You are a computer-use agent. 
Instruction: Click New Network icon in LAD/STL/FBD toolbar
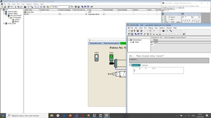(x=145, y=34)
